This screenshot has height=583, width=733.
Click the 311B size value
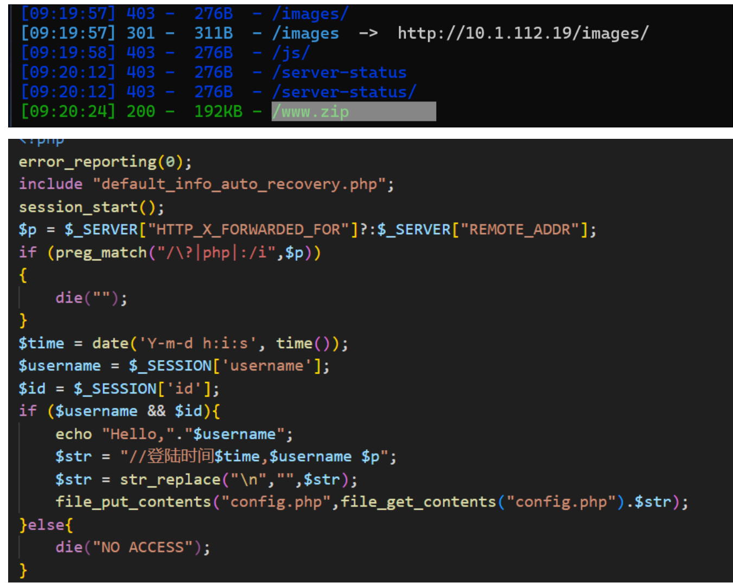coord(214,34)
